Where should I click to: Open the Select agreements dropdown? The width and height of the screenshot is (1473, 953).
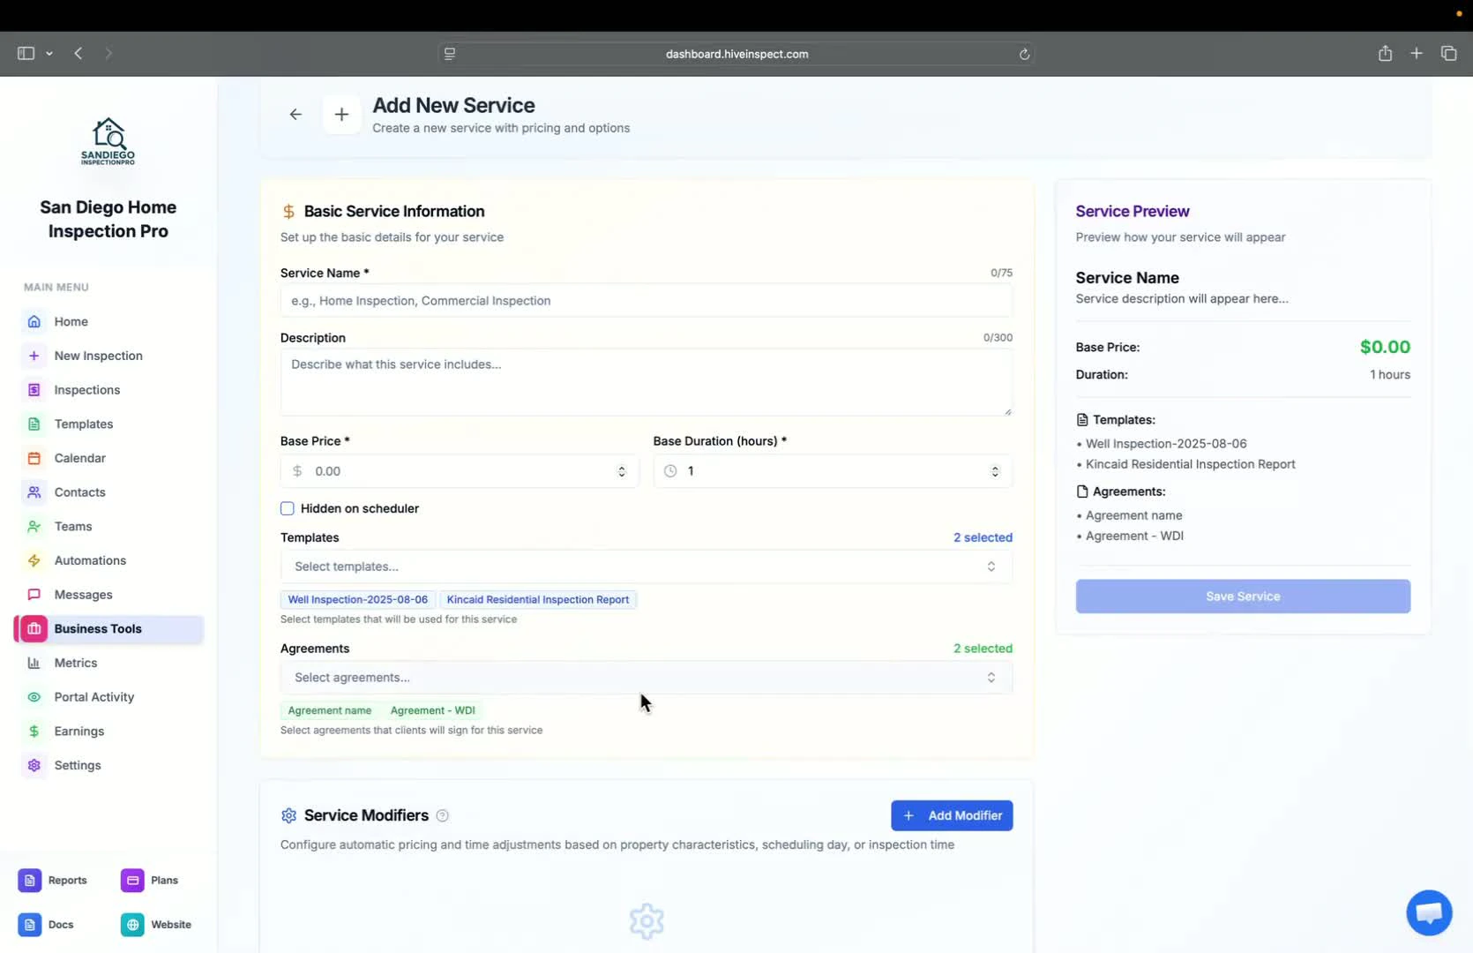click(646, 678)
